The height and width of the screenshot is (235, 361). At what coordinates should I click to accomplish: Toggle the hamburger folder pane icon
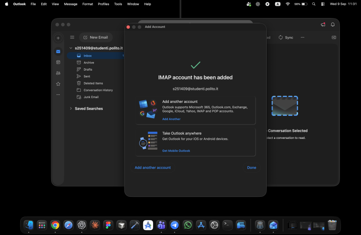click(72, 37)
